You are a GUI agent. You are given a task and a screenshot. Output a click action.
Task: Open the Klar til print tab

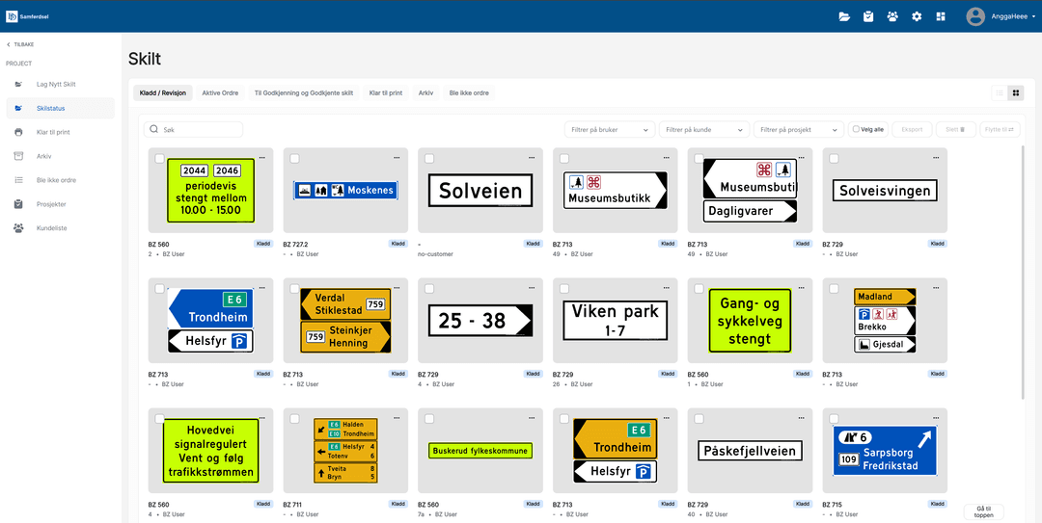click(385, 93)
